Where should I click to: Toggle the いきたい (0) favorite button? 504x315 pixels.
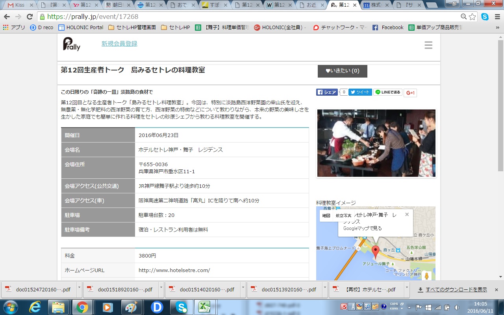tap(342, 71)
